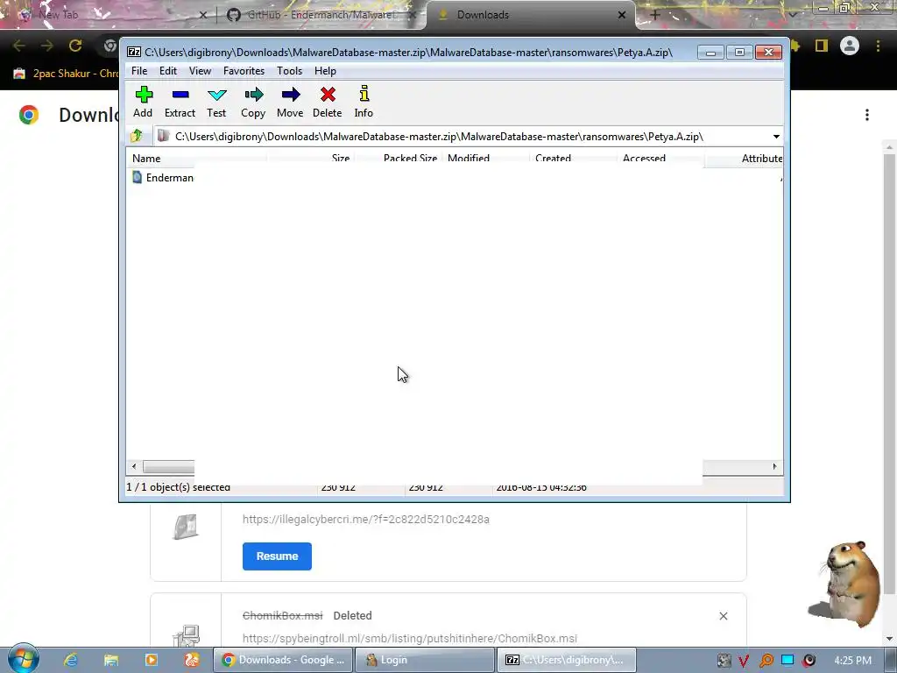The width and height of the screenshot is (897, 673).
Task: Open the File menu
Action: (139, 71)
